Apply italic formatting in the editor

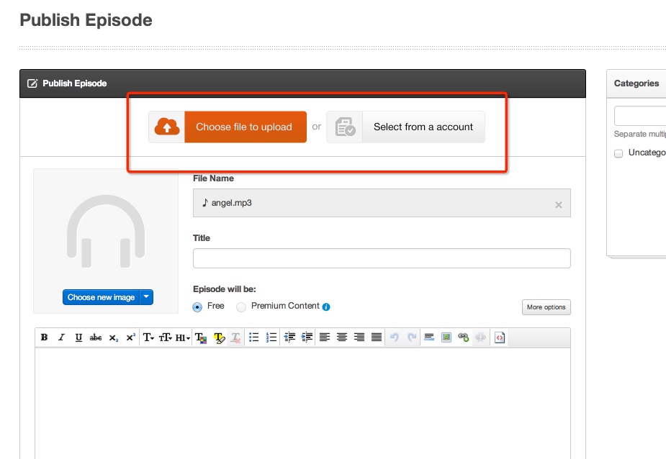click(61, 337)
